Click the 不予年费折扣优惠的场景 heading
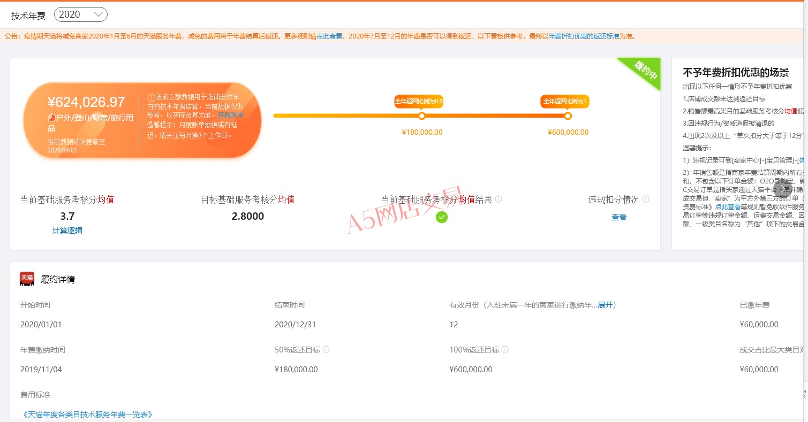Screen dimensions: 808x422 click(736, 73)
